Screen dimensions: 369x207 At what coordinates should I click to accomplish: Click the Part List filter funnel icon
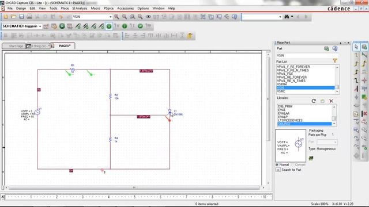(x=335, y=61)
